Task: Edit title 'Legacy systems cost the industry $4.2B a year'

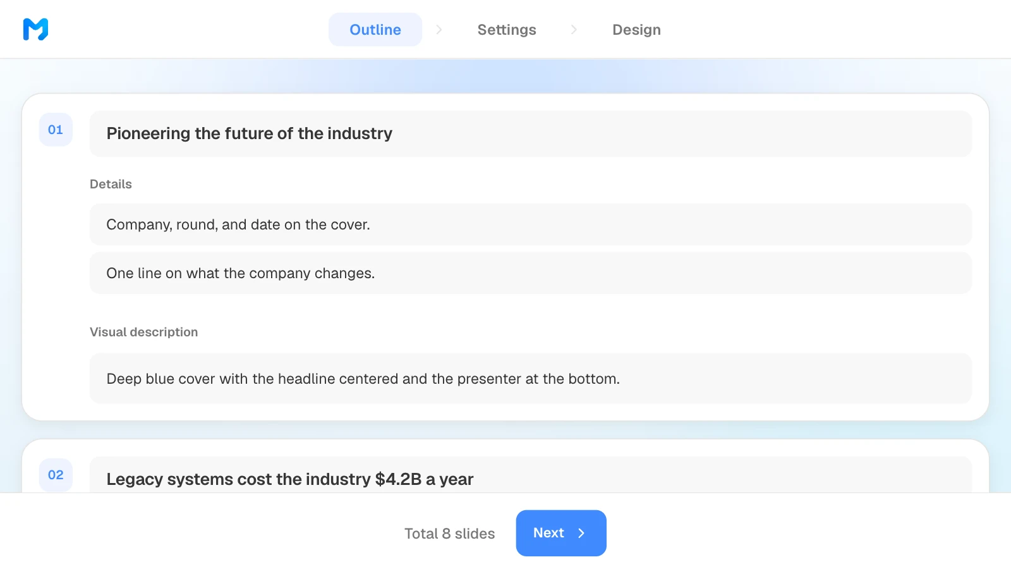Action: pos(531,475)
